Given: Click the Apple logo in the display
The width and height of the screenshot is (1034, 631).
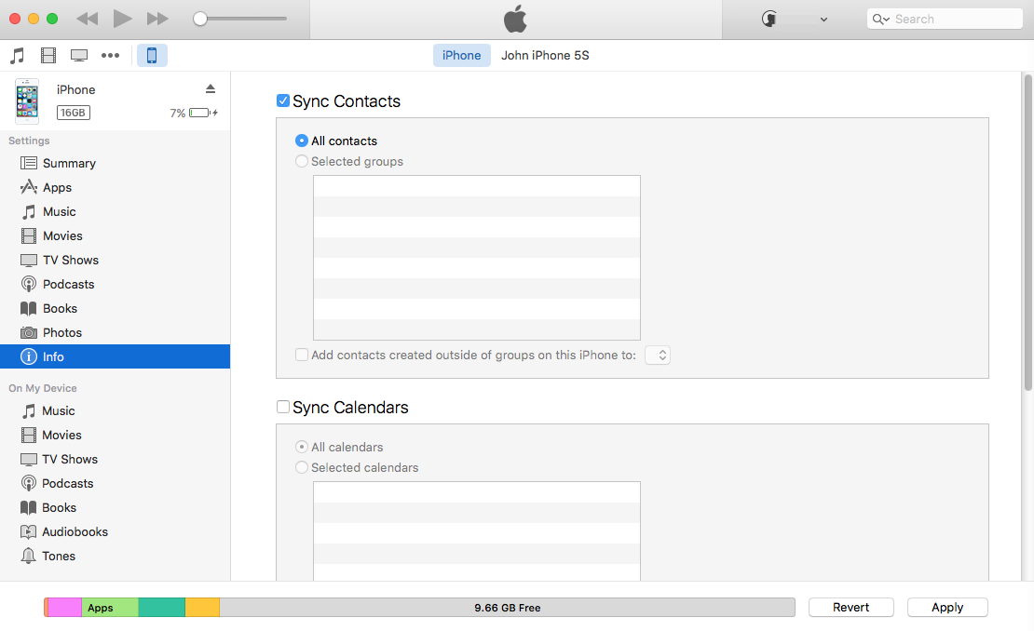Looking at the screenshot, I should [516, 19].
